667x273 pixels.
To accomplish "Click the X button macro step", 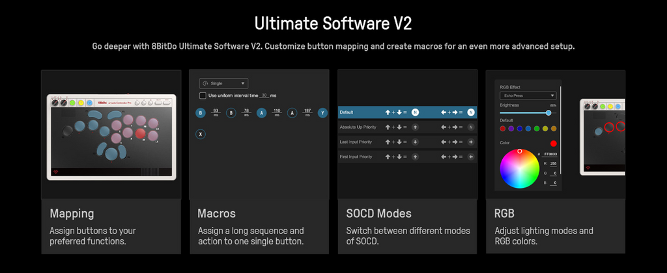I will pyautogui.click(x=201, y=134).
